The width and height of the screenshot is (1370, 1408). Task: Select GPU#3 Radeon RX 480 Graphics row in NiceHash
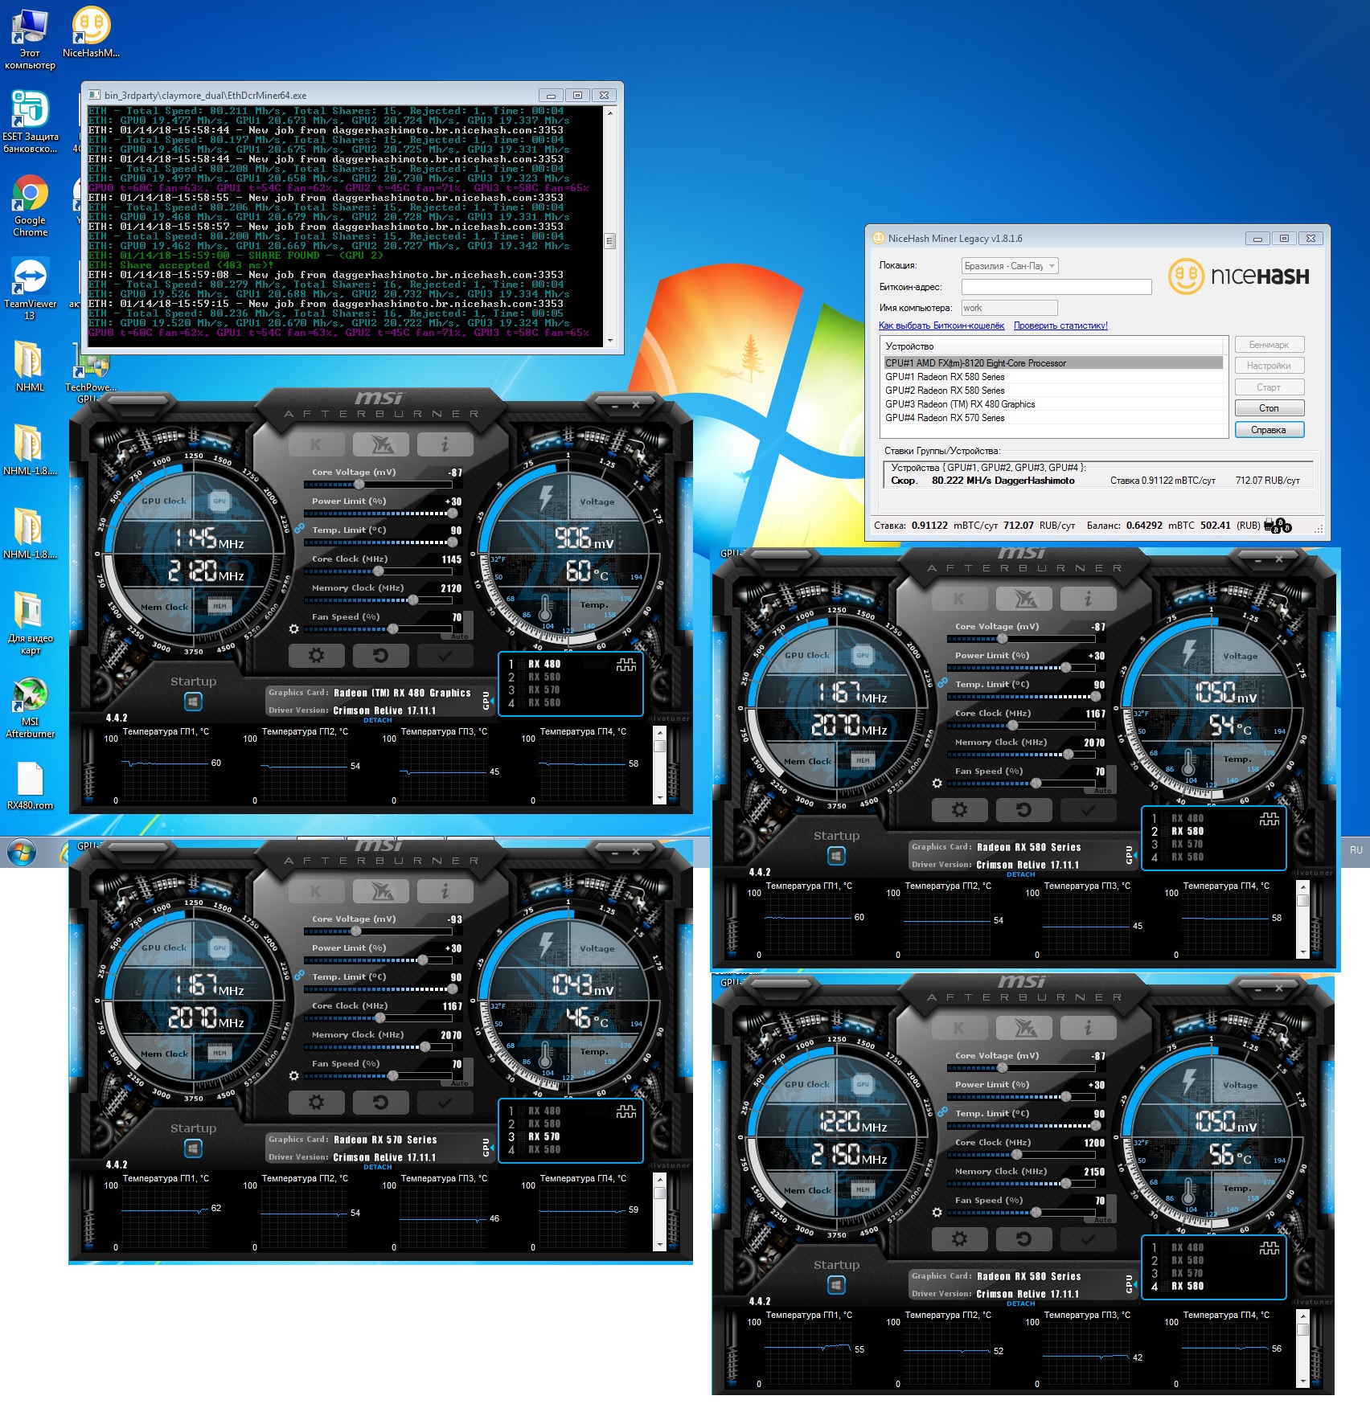coord(1052,404)
